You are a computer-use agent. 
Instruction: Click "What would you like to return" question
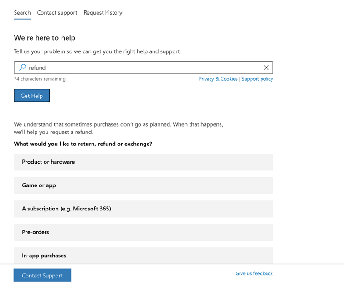pos(83,144)
